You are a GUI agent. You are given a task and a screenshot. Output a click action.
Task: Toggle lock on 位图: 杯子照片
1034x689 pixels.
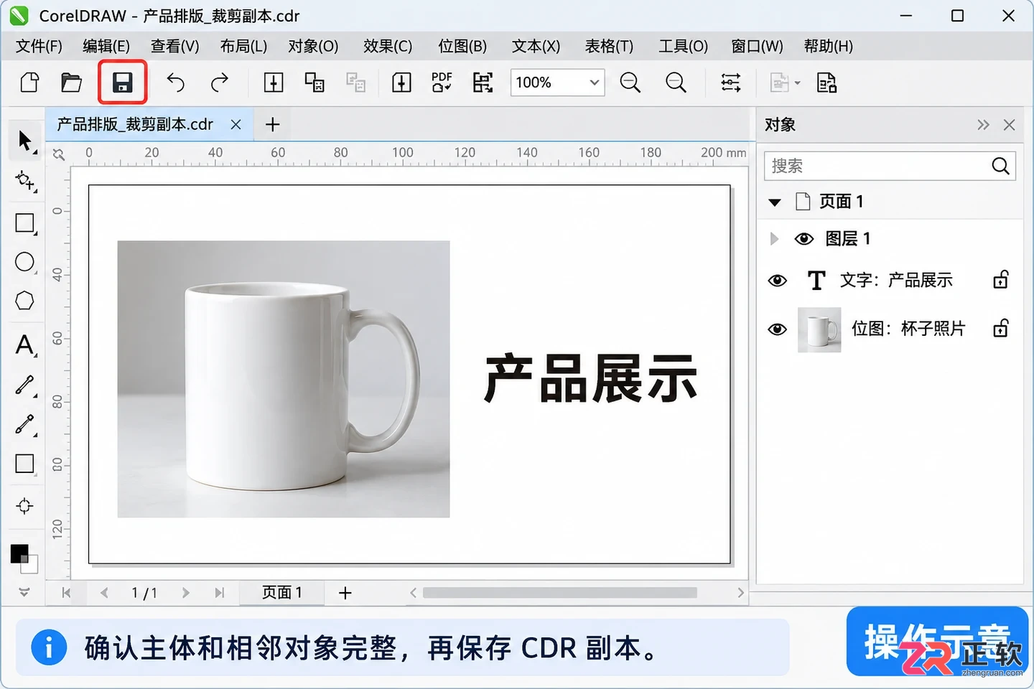tap(1001, 328)
